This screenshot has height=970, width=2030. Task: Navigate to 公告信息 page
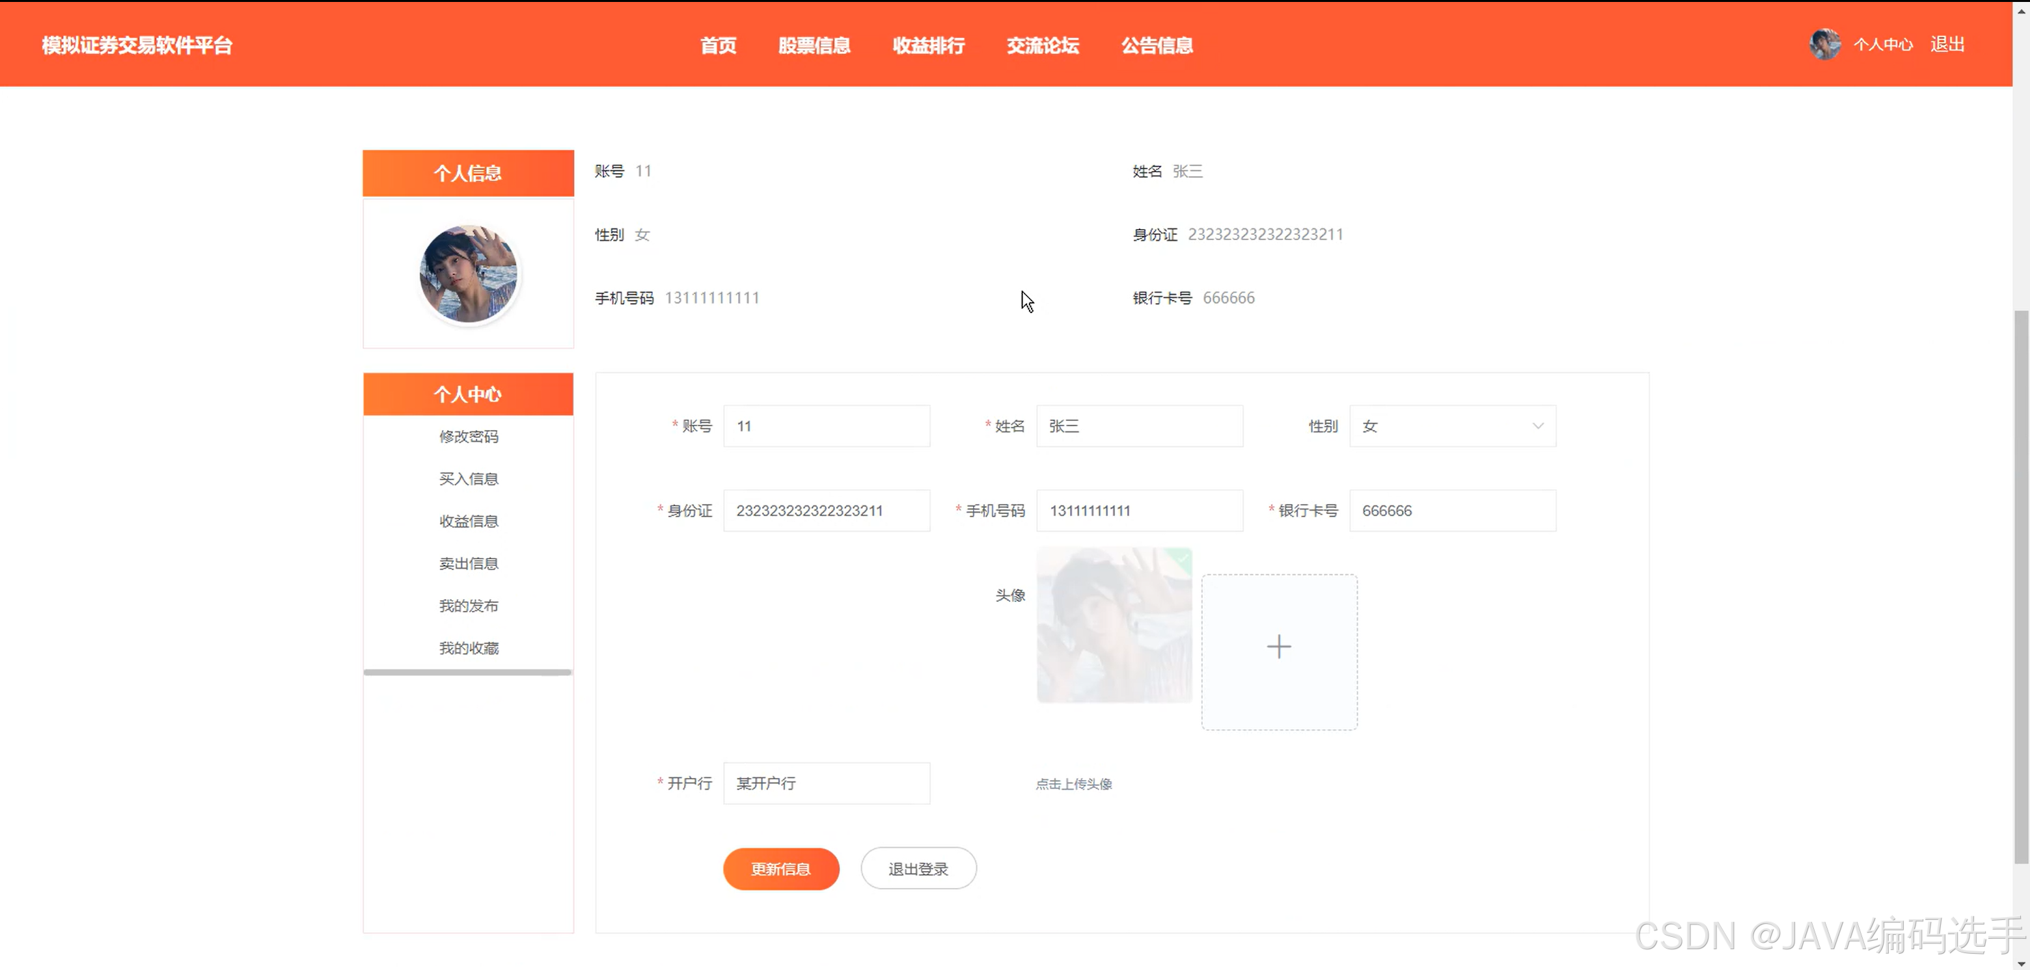1157,45
